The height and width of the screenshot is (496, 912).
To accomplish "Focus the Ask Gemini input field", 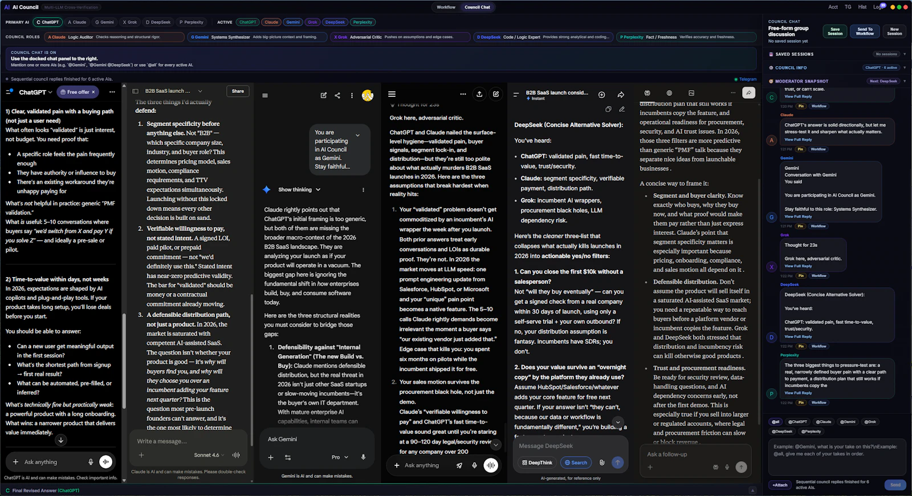I will (316, 440).
